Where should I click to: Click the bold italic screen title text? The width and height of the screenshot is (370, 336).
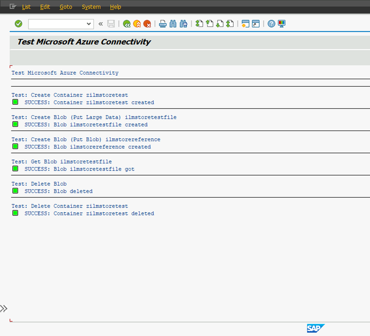84,42
